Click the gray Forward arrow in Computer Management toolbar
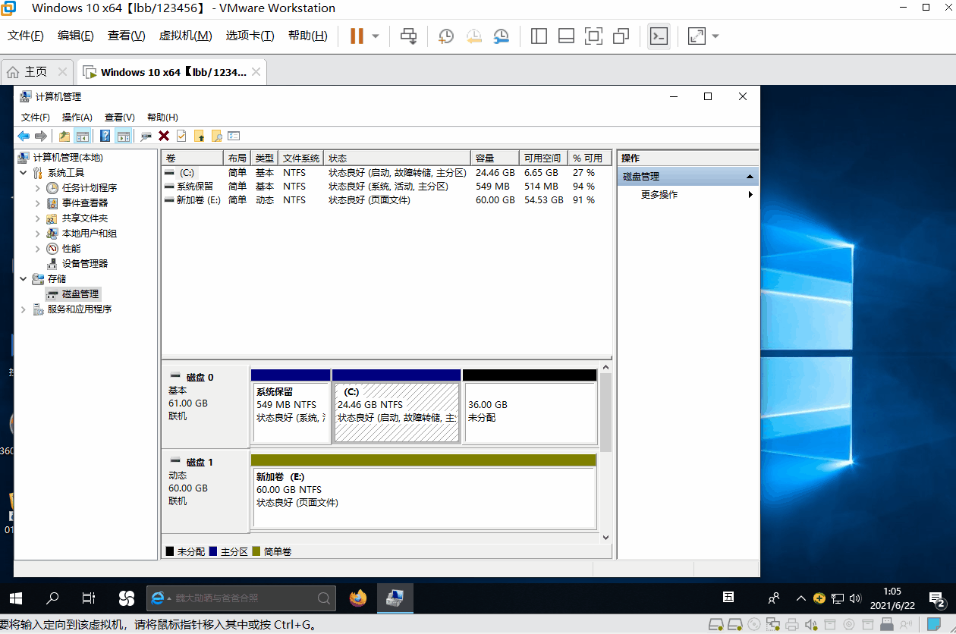 (x=41, y=136)
